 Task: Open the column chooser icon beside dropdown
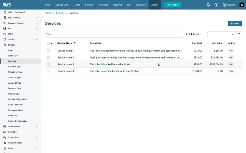[239, 34]
